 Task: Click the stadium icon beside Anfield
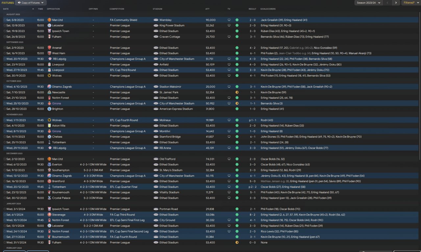point(156,65)
